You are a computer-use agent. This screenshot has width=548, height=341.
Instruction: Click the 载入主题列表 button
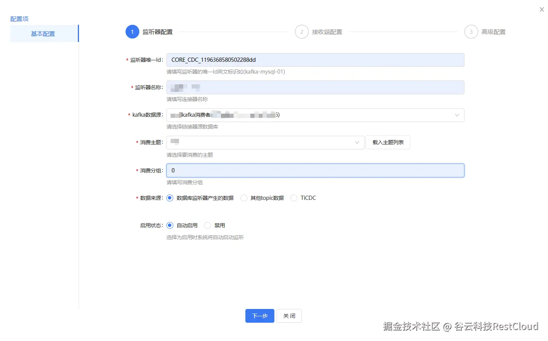pos(388,142)
